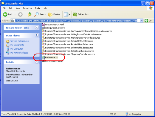Click Explorer3D.AmazonService.ShoppingCart.datasource file name
Screen dimensions: 155x117
70,54
